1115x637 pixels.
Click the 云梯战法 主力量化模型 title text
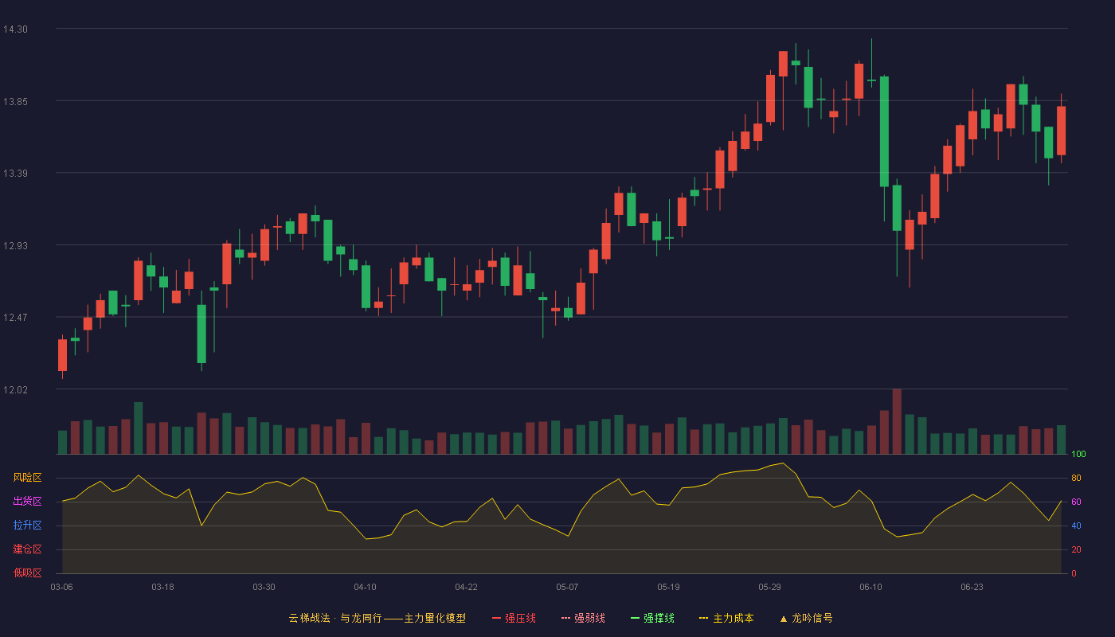pyautogui.click(x=377, y=618)
